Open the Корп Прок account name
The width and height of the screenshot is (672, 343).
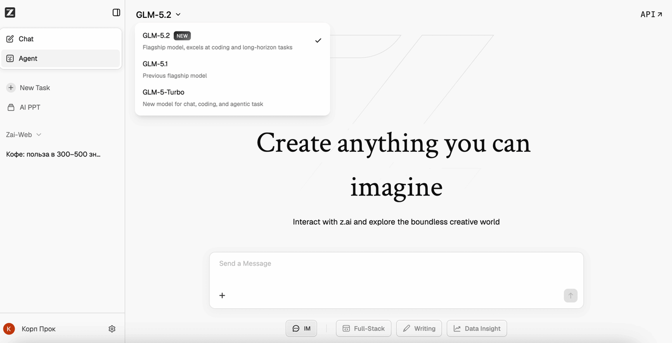39,329
